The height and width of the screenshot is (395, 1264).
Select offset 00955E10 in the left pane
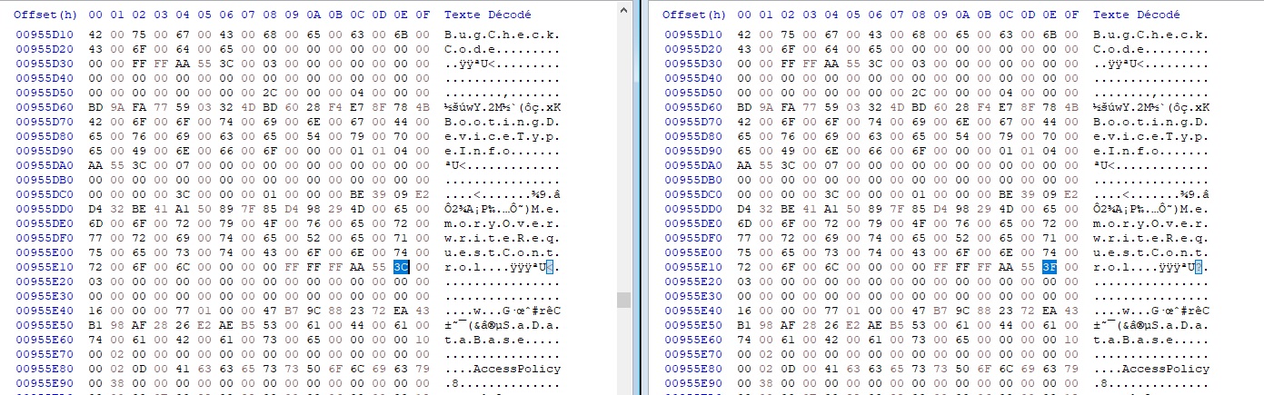click(x=45, y=267)
